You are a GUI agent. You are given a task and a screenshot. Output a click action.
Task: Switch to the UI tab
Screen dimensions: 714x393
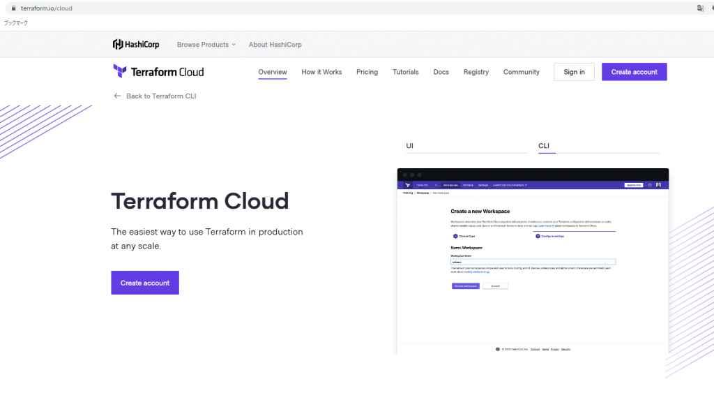coord(466,146)
